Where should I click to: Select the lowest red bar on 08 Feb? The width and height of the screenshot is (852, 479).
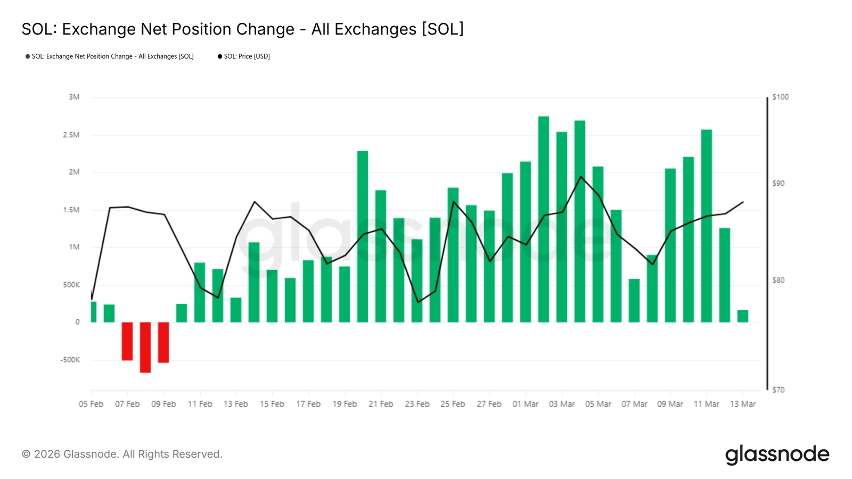point(145,347)
